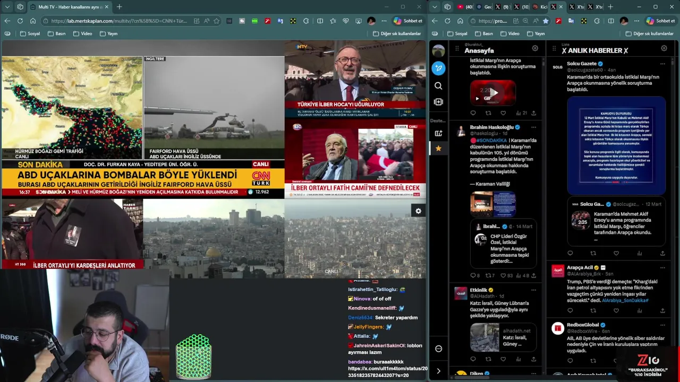This screenshot has width=680, height=382.
Task: Open Sosyal bookmarks folder in right browser
Action: tap(457, 33)
